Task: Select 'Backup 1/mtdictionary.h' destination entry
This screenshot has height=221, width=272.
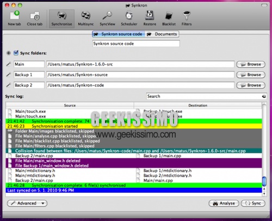Action: pos(168,171)
